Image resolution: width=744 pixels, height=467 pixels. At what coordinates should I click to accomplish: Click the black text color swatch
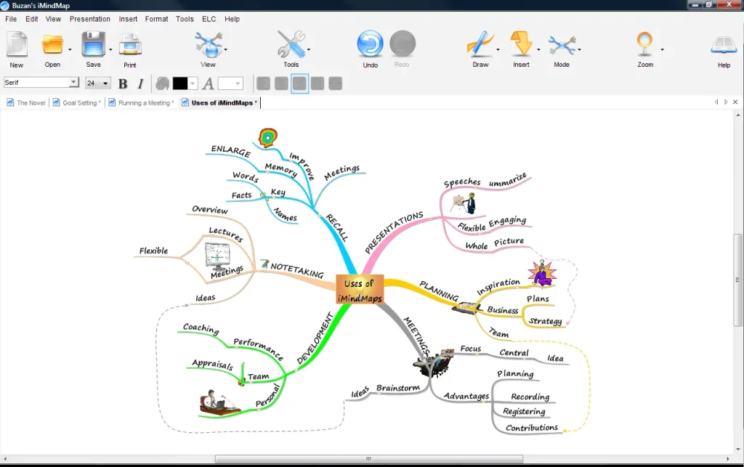[x=180, y=84]
